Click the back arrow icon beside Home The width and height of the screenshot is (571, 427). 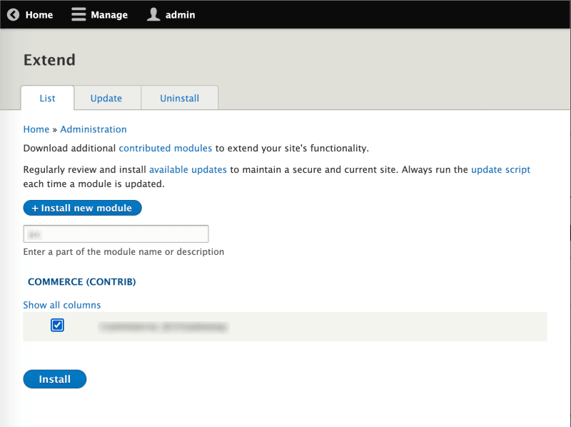[x=13, y=14]
